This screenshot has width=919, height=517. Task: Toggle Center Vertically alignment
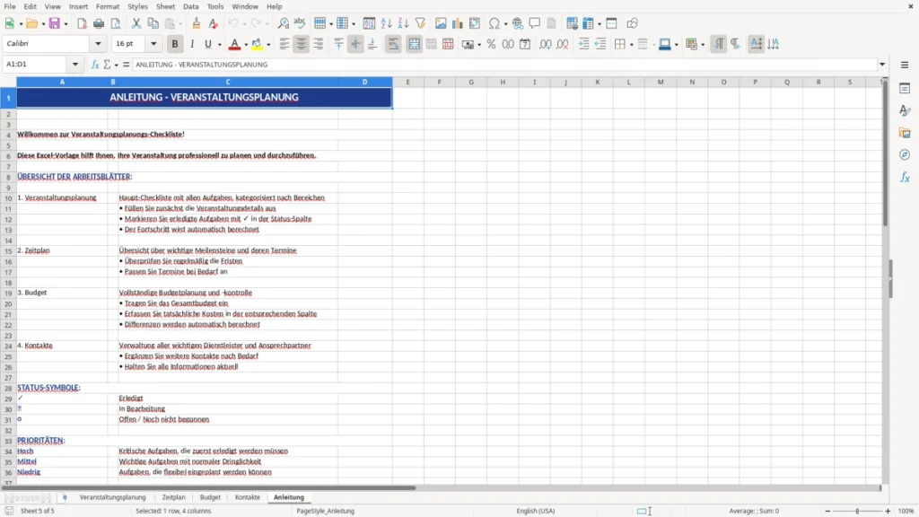pos(355,44)
